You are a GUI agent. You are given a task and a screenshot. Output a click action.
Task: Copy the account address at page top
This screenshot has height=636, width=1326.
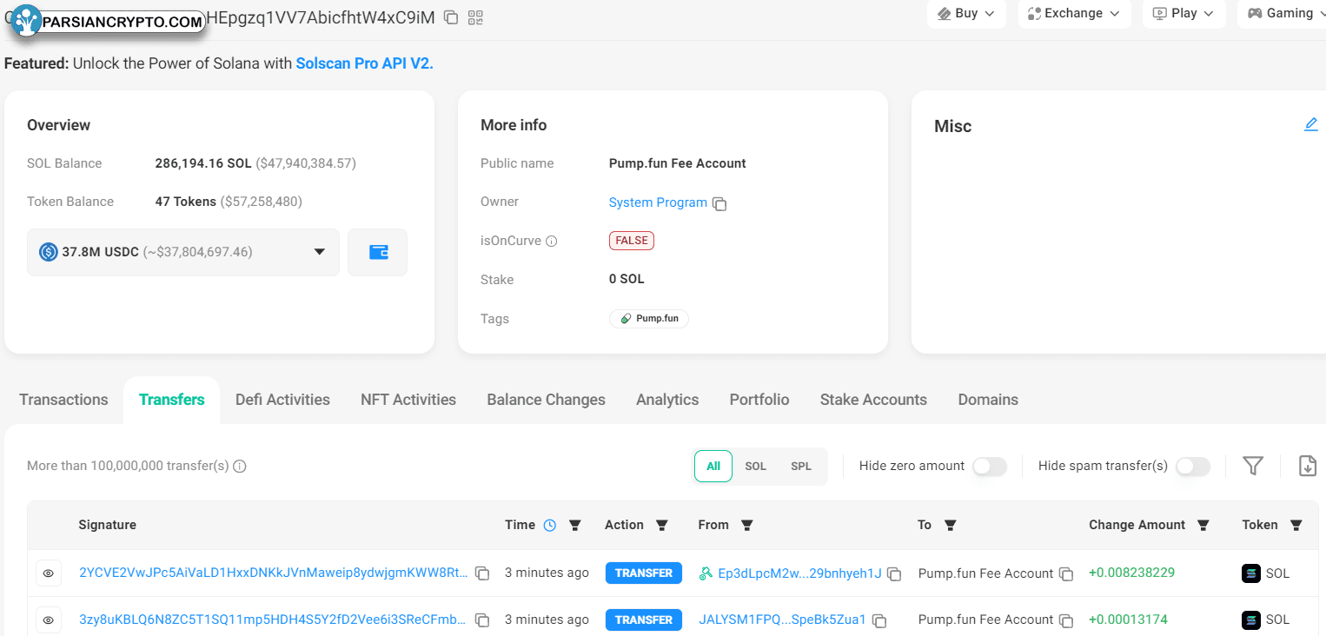pyautogui.click(x=451, y=17)
